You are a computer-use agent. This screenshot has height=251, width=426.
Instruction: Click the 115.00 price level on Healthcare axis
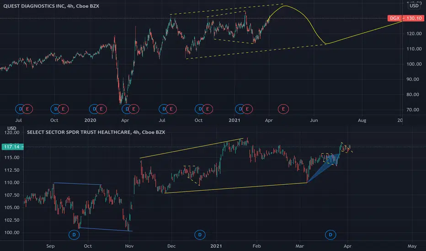pyautogui.click(x=12, y=157)
